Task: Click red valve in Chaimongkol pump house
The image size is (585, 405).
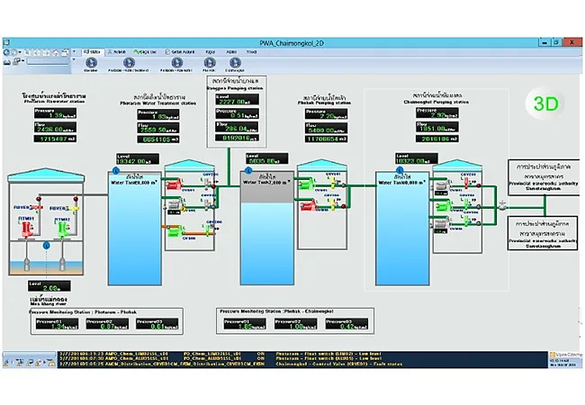Action: 466,183
